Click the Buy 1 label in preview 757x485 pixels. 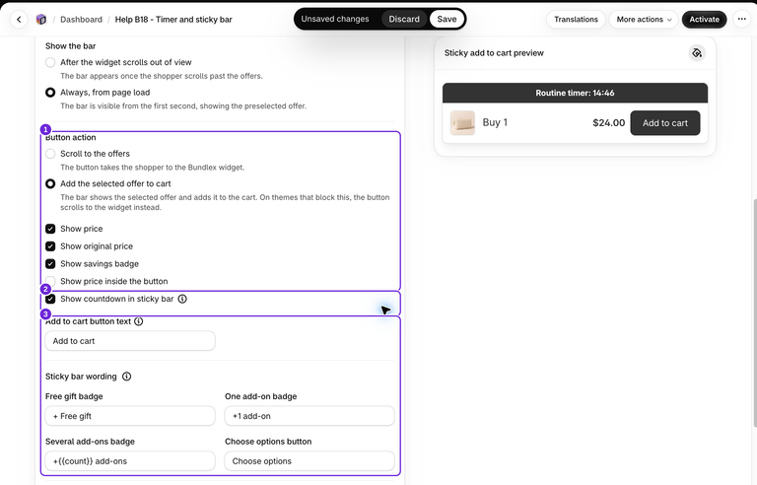pos(495,122)
